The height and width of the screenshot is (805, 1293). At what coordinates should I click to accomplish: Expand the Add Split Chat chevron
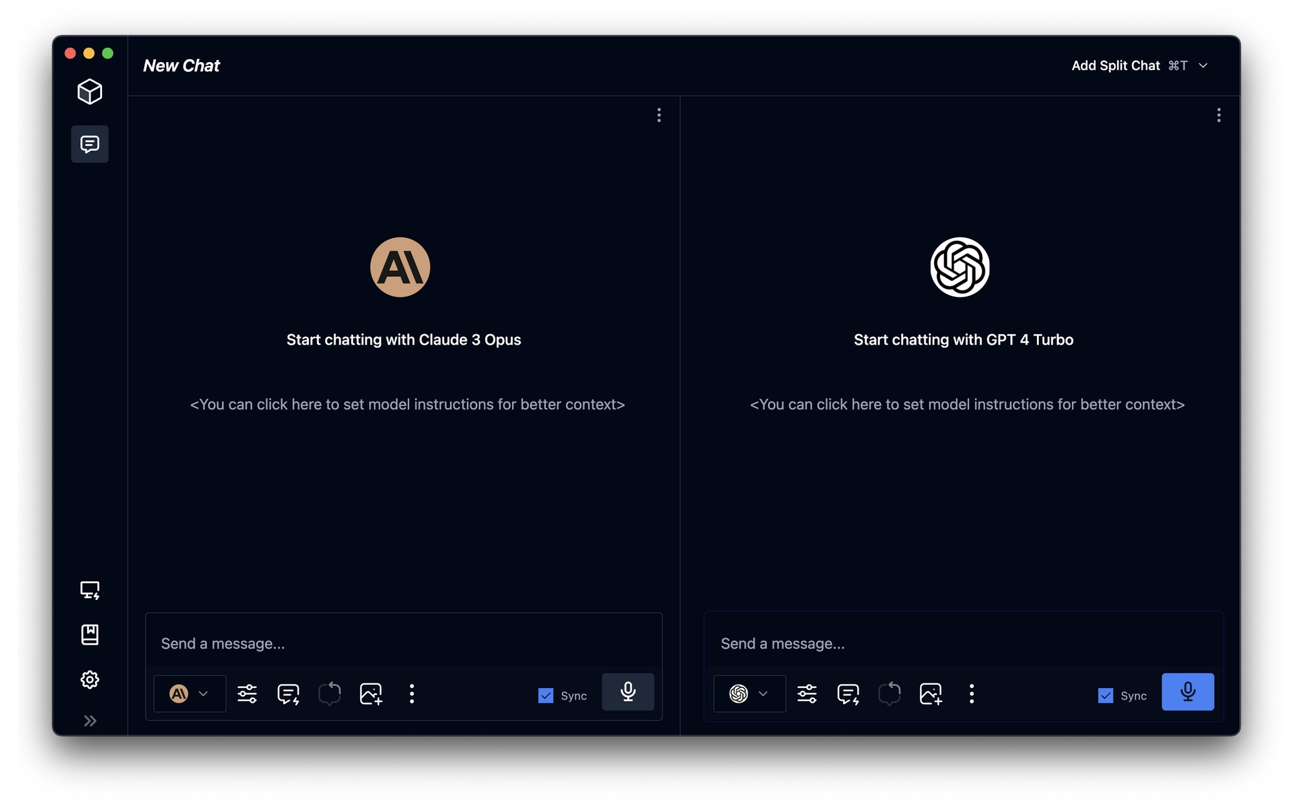(1203, 65)
